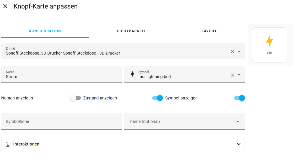The width and height of the screenshot is (293, 154).
Task: Click the yellow lightning bolt in the card preview
Action: pos(269,41)
